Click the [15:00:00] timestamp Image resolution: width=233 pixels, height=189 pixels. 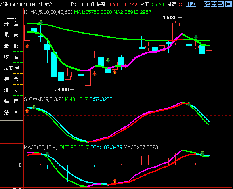tap(82, 4)
